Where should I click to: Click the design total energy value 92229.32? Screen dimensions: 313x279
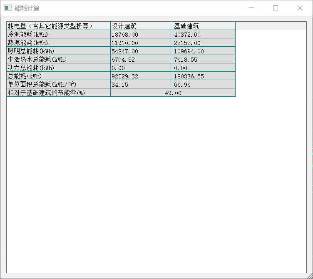click(x=142, y=76)
